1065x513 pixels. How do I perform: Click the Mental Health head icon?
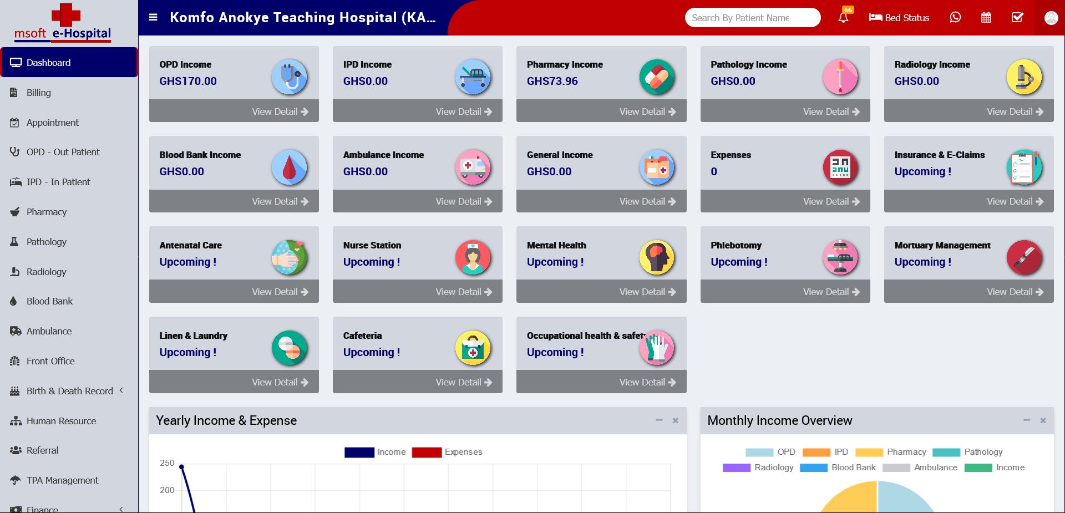point(657,257)
